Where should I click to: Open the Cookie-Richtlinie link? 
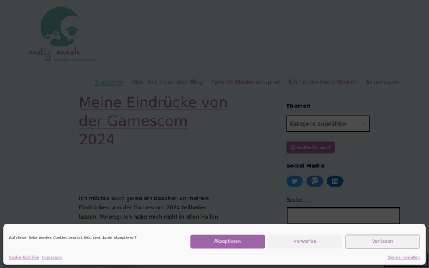tap(24, 257)
